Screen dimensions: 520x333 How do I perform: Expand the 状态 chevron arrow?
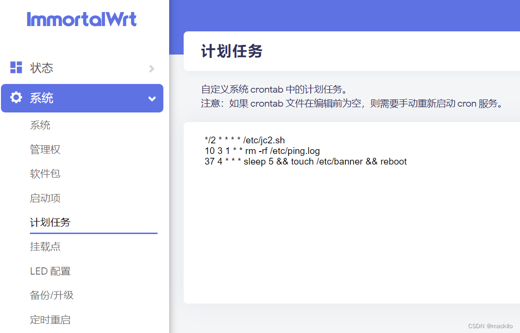152,69
